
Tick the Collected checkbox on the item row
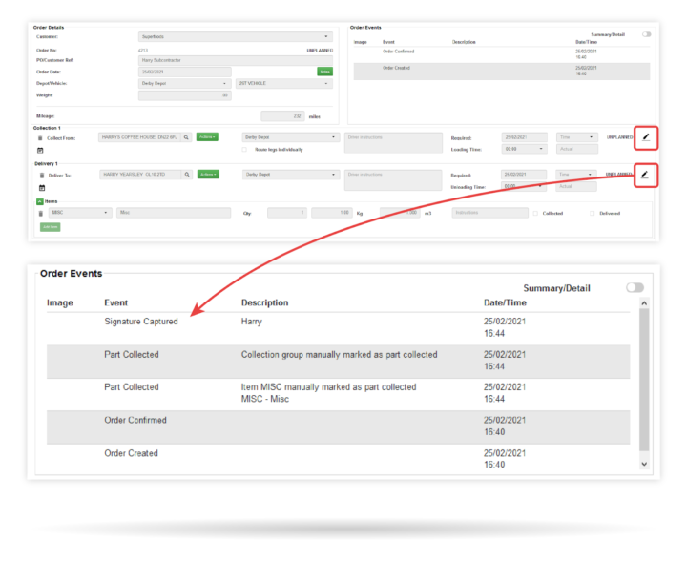point(535,214)
